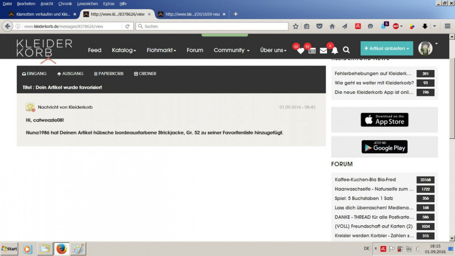The image size is (455, 256).
Task: Expand the Katalog dropdown menu
Action: tap(124, 50)
